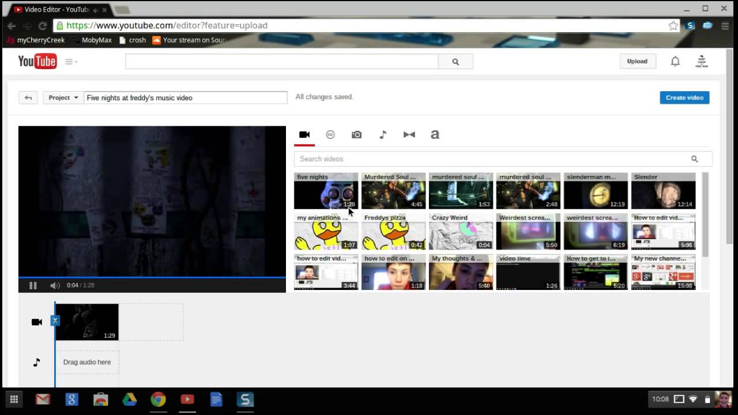The width and height of the screenshot is (738, 415).
Task: Select the 'murdered soul' 1:53 thumbnail
Action: tap(461, 191)
